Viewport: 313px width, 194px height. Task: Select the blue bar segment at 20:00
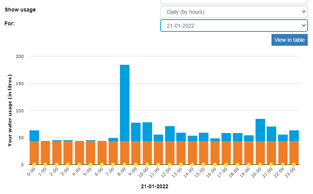(260, 130)
